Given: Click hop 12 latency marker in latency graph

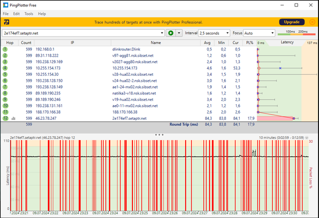Looking at the screenshot, I should point(293,118).
